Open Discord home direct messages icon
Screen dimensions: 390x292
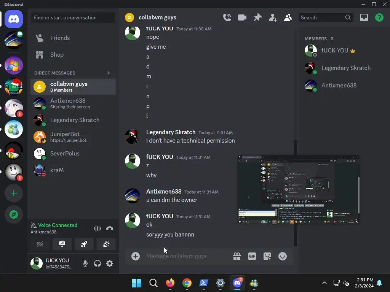(x=14, y=19)
